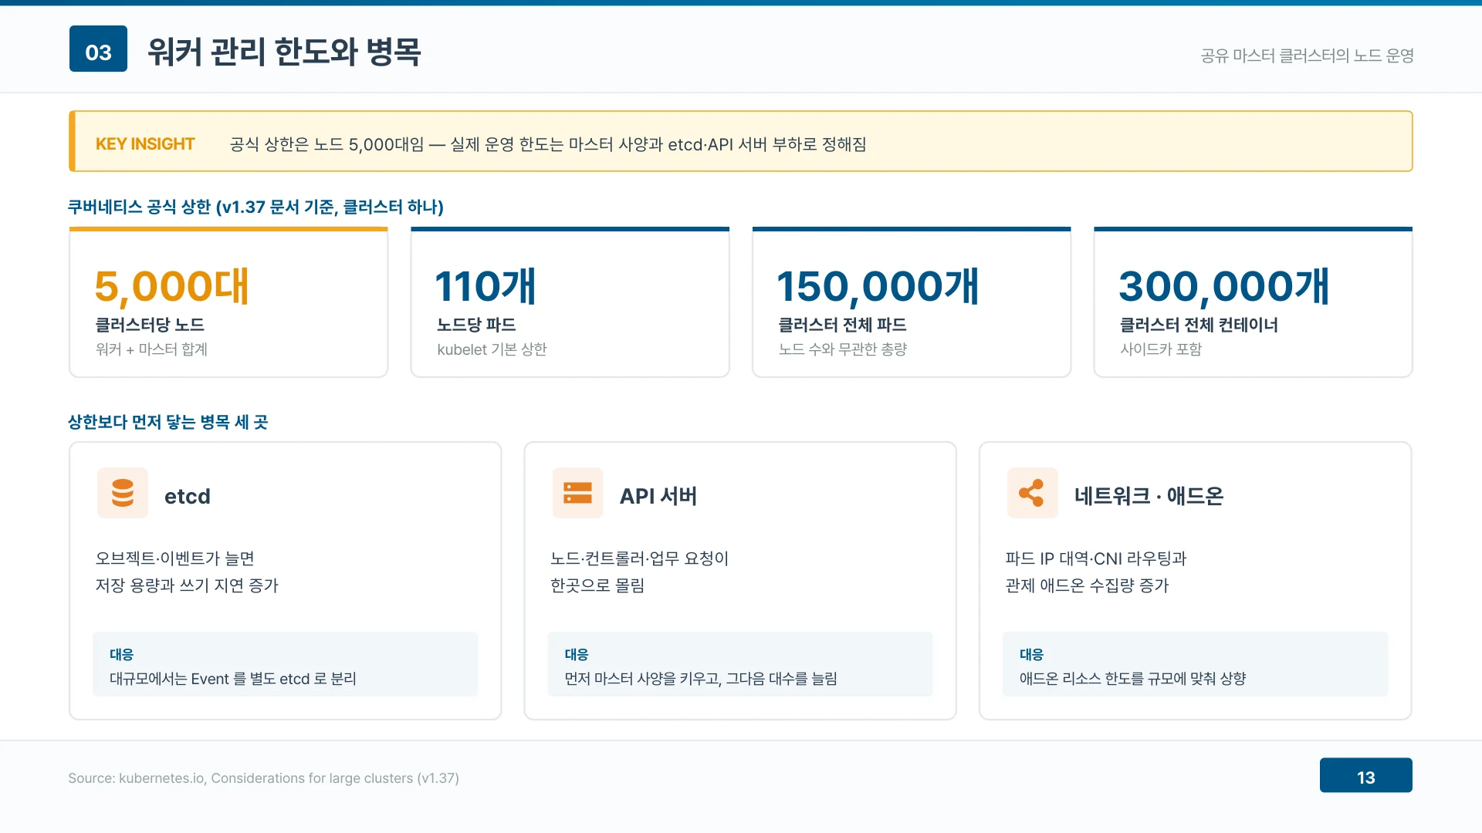The height and width of the screenshot is (833, 1482).
Task: Click the 110개 figure
Action: pyautogui.click(x=486, y=286)
